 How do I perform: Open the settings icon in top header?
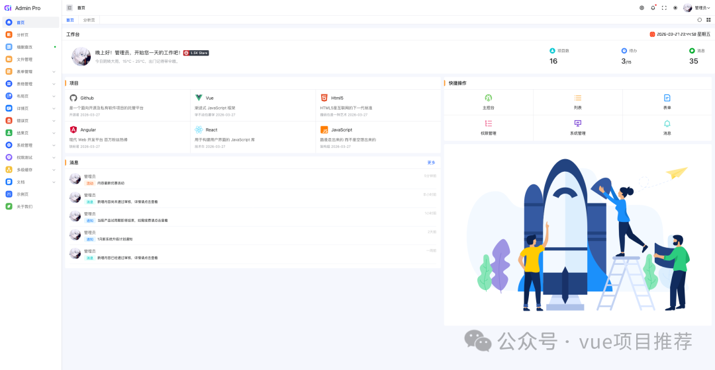click(x=642, y=8)
